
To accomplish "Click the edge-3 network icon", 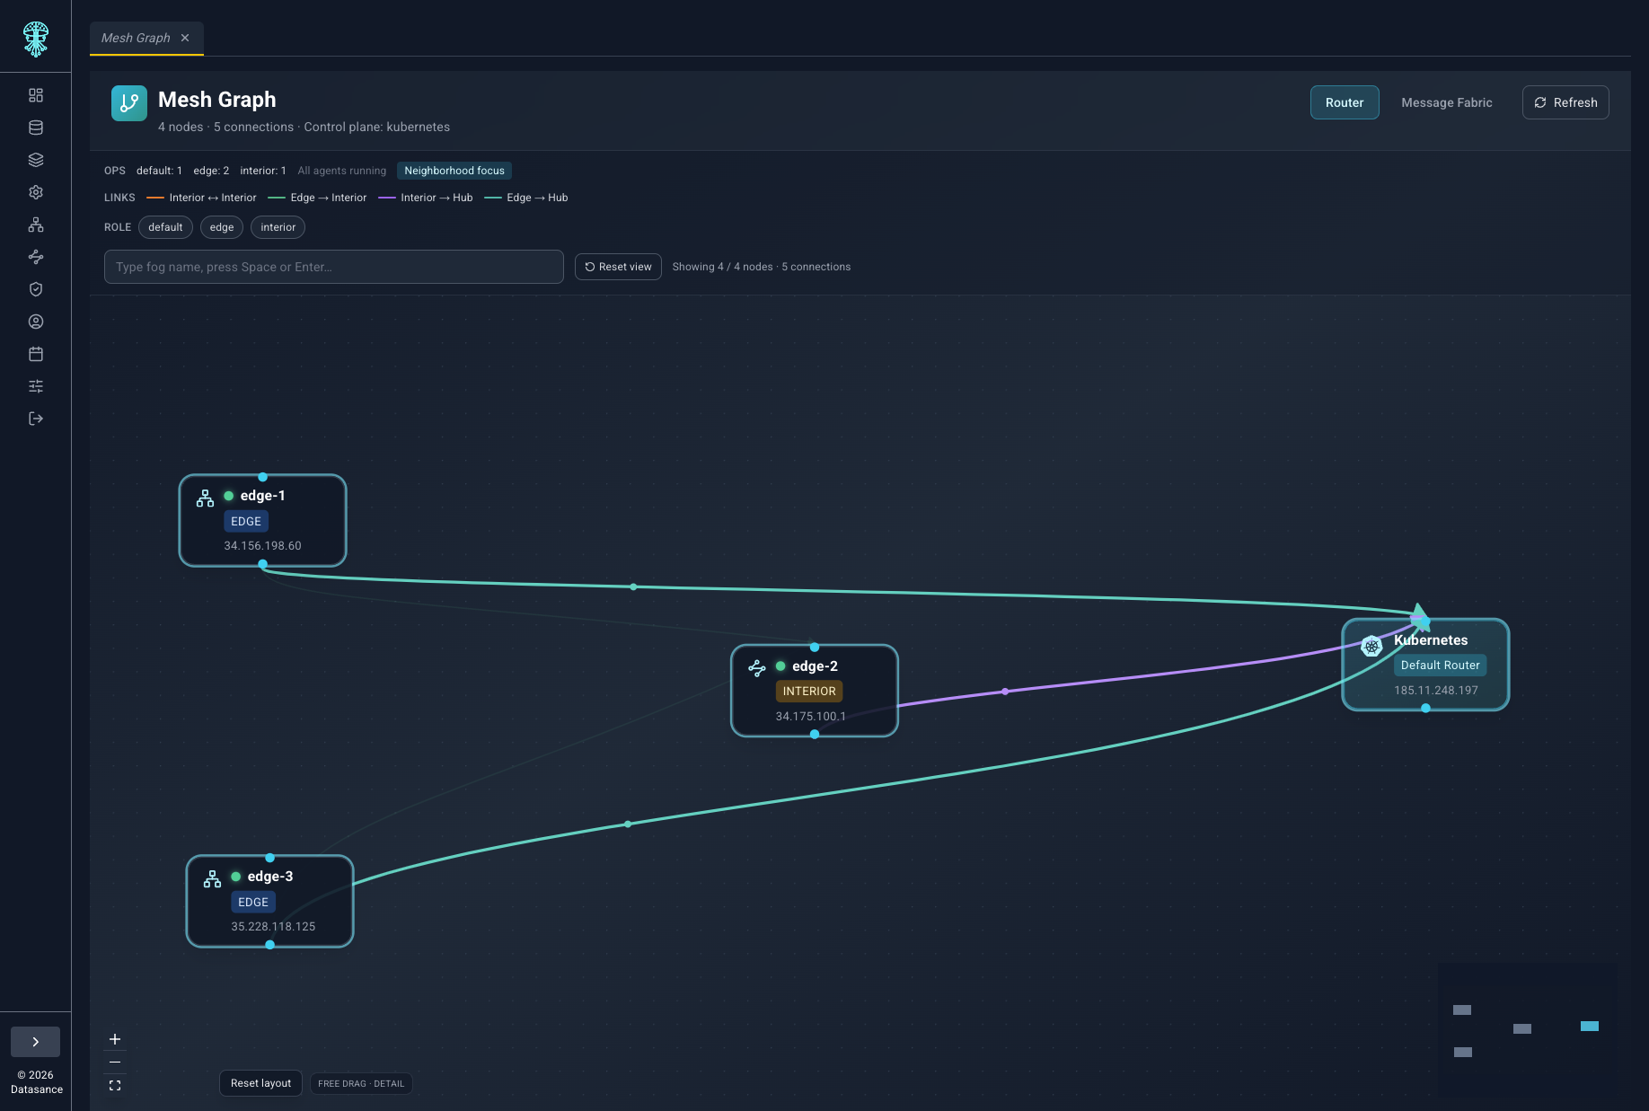I will pos(212,879).
